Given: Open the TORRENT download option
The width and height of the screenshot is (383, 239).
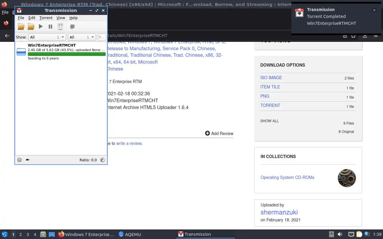Looking at the screenshot, I should (x=270, y=105).
